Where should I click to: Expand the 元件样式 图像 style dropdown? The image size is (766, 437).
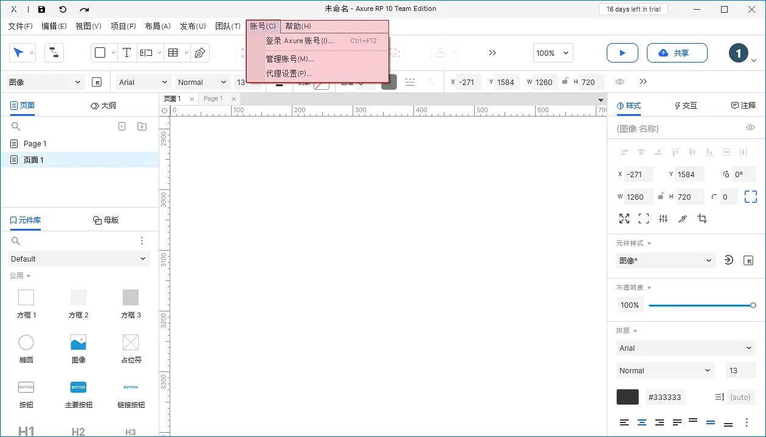666,260
